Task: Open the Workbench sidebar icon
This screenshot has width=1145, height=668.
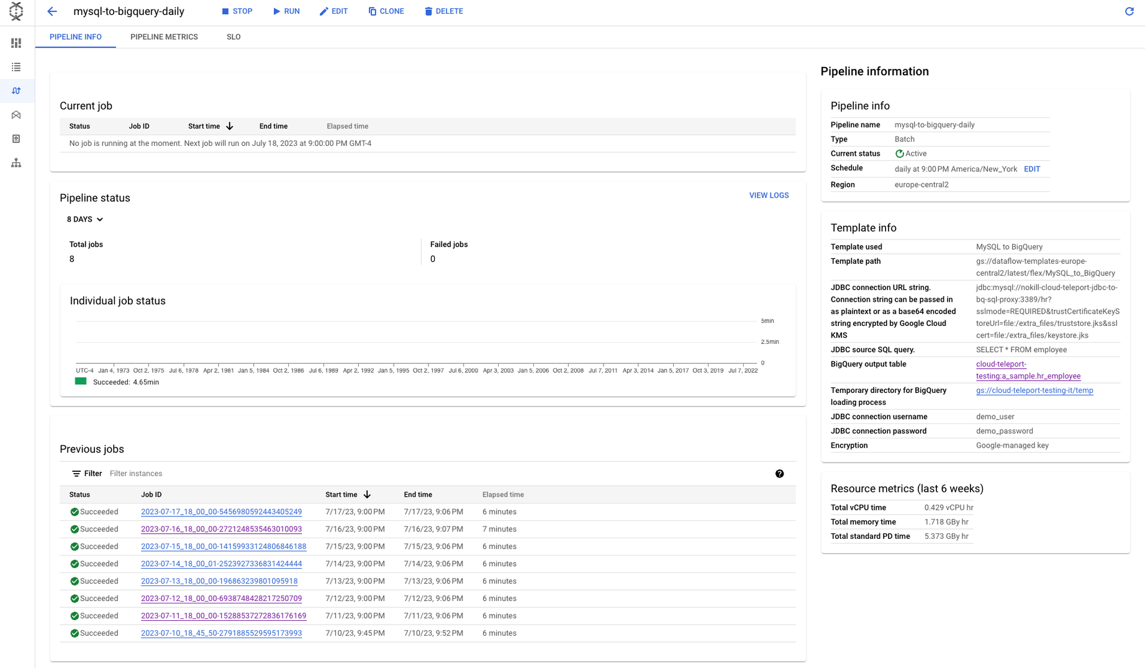Action: click(x=16, y=115)
